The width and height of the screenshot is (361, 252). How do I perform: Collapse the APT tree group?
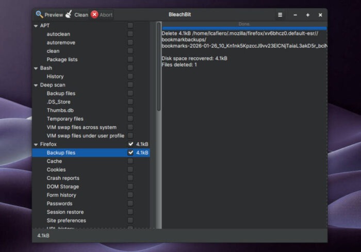[36, 26]
